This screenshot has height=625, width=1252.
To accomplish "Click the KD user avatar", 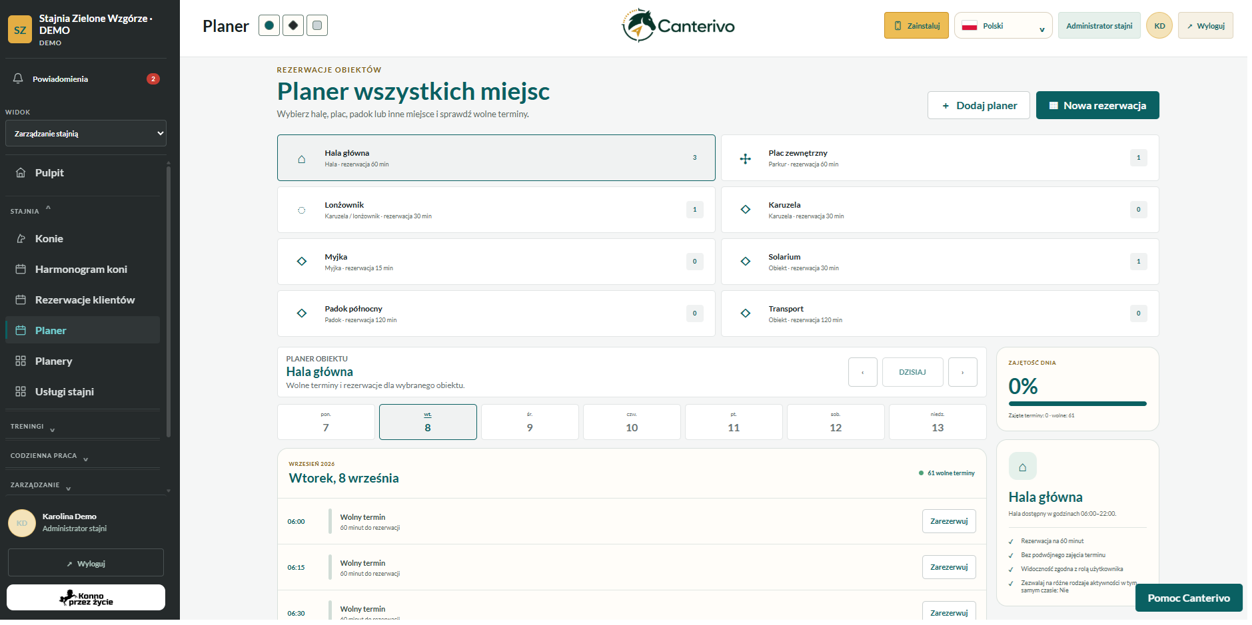I will pos(1159,25).
